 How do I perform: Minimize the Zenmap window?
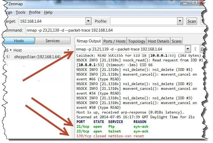[185, 3]
